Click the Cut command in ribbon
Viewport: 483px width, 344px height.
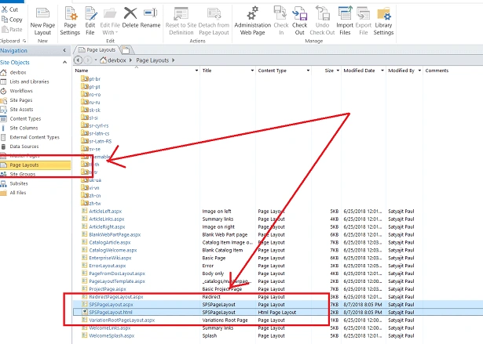[10, 9]
